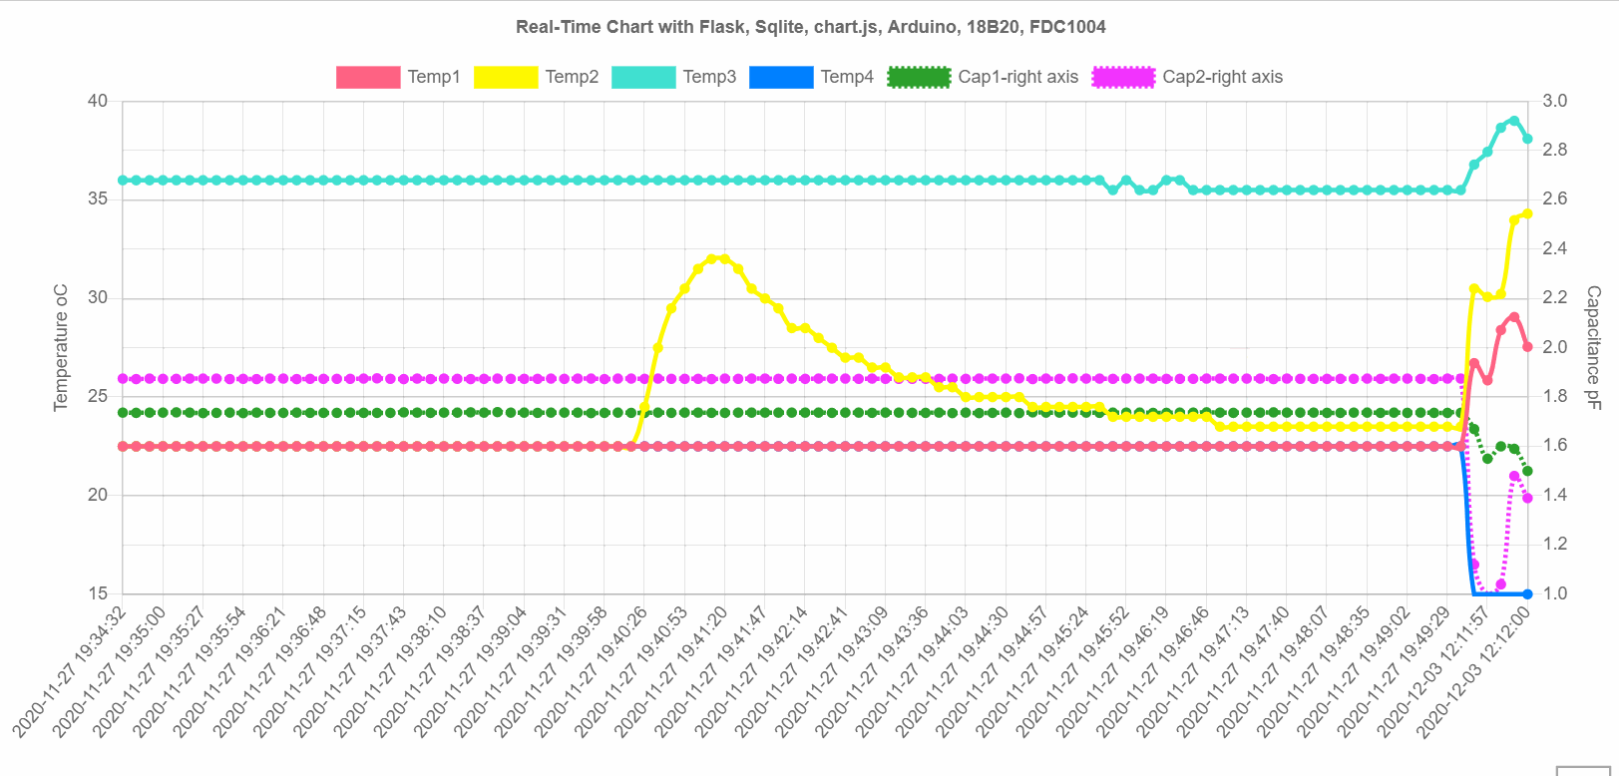This screenshot has height=776, width=1619.
Task: Click timestamp label 2020-11-27 19:42:14
Action: [752, 671]
